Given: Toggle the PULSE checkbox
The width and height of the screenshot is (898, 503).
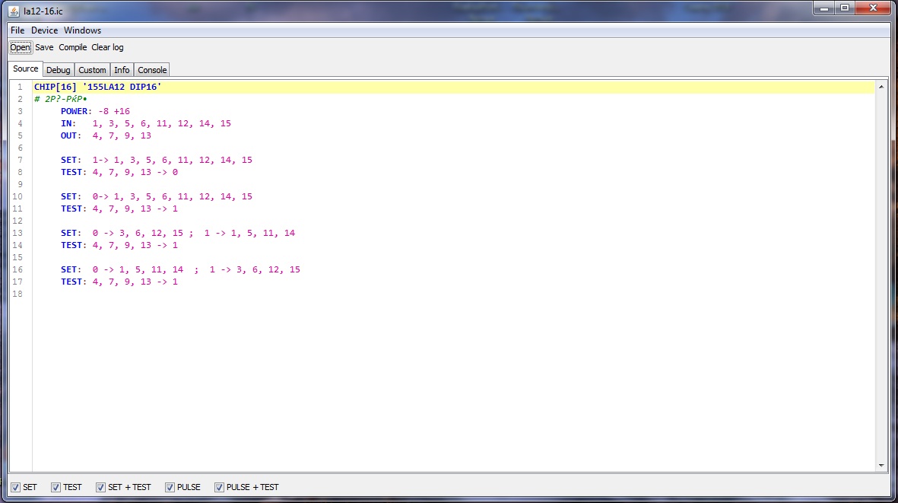Looking at the screenshot, I should pos(170,487).
